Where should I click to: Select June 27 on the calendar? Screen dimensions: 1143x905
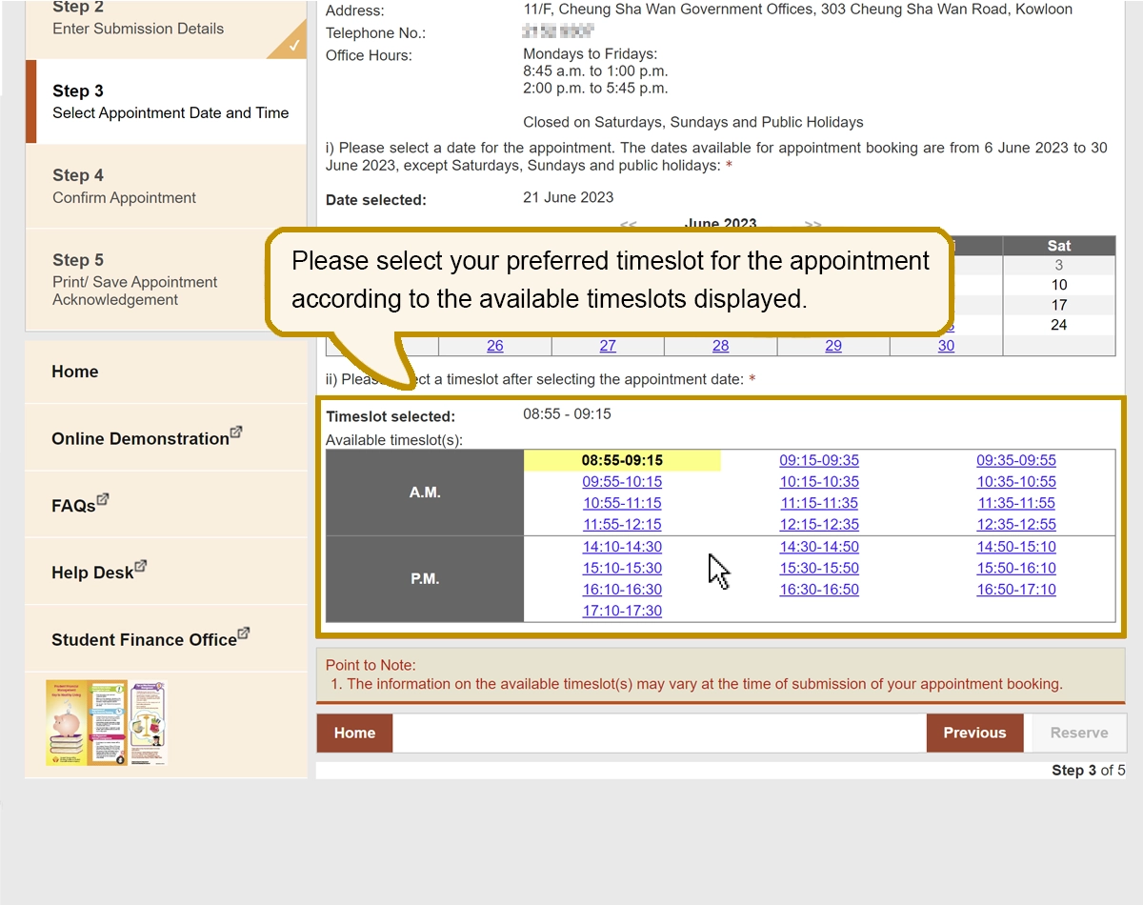click(608, 346)
